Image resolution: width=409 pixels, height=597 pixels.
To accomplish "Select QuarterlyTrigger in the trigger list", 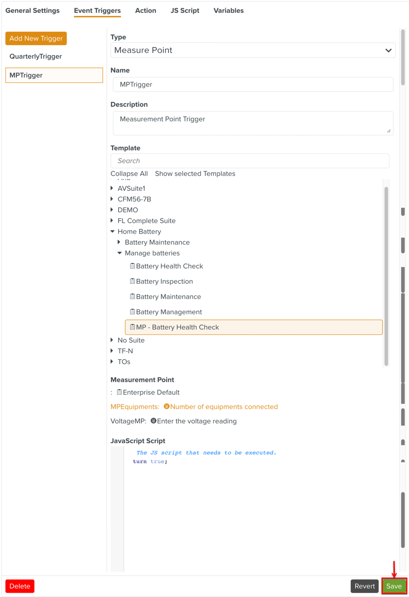I will [x=36, y=56].
